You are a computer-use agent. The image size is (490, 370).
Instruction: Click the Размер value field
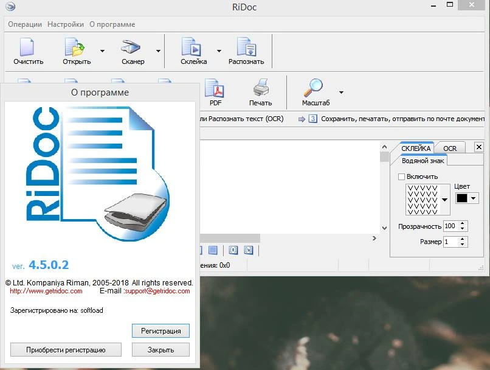[450, 242]
